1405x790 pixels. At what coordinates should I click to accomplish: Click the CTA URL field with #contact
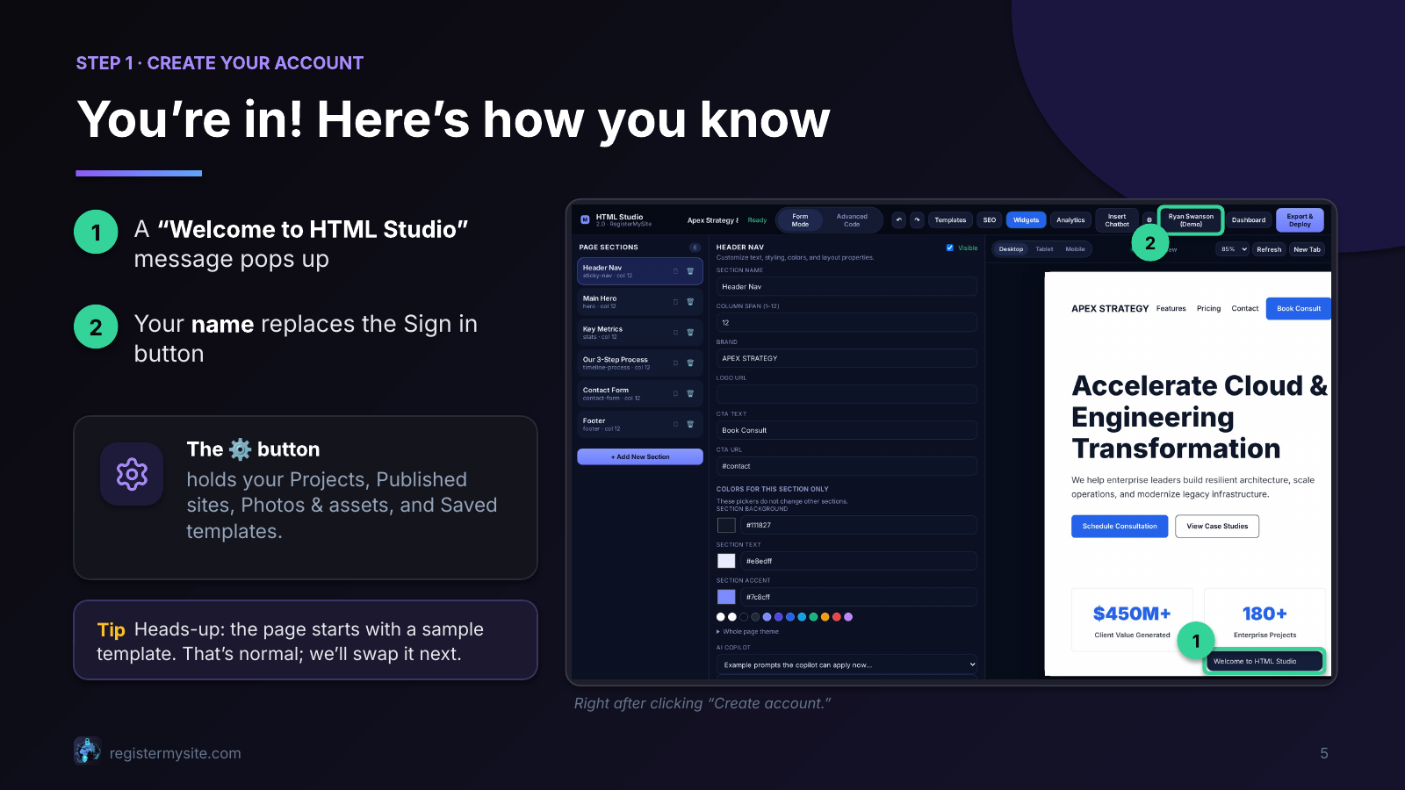click(x=847, y=466)
